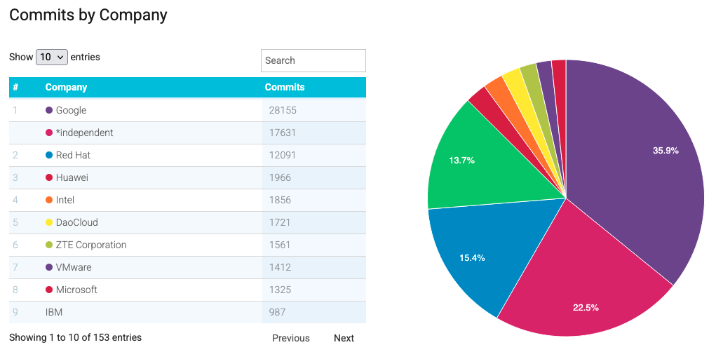Click the olive dot beside ZTE Corporation
Screen dimensions: 716x352
[49, 245]
